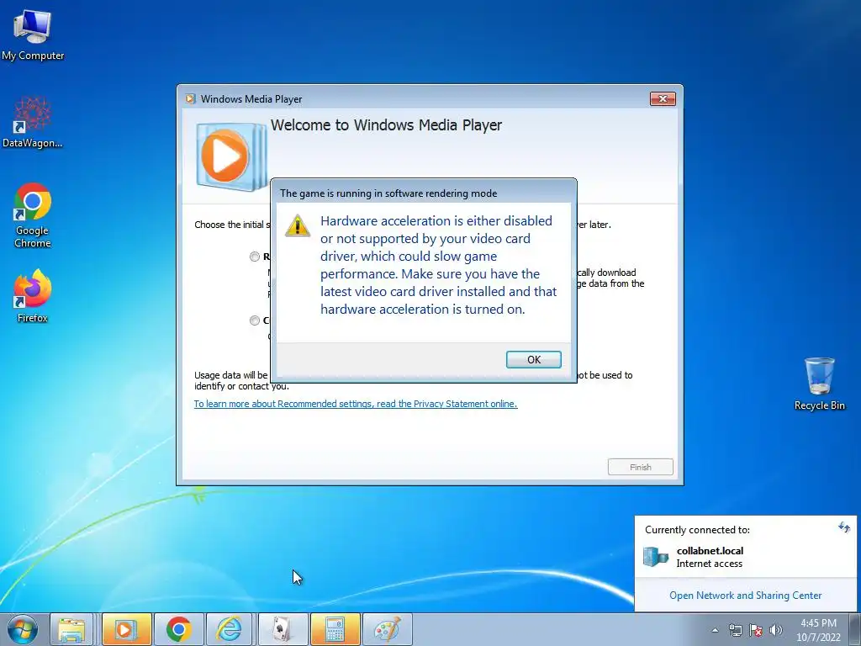Click the collabnet.local network computer icon
This screenshot has height=646, width=861.
point(656,557)
